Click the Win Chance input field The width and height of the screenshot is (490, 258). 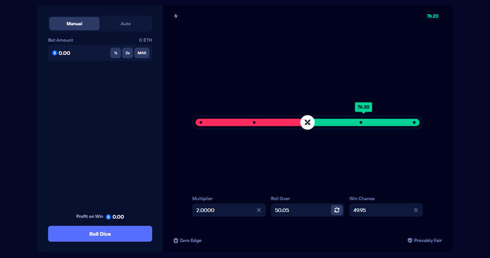(386, 210)
